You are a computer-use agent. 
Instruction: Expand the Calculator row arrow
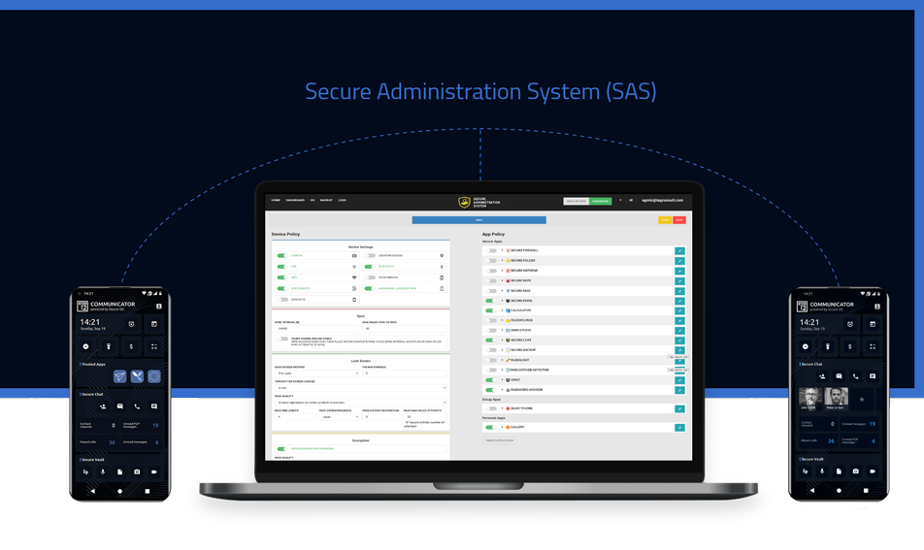tap(503, 310)
